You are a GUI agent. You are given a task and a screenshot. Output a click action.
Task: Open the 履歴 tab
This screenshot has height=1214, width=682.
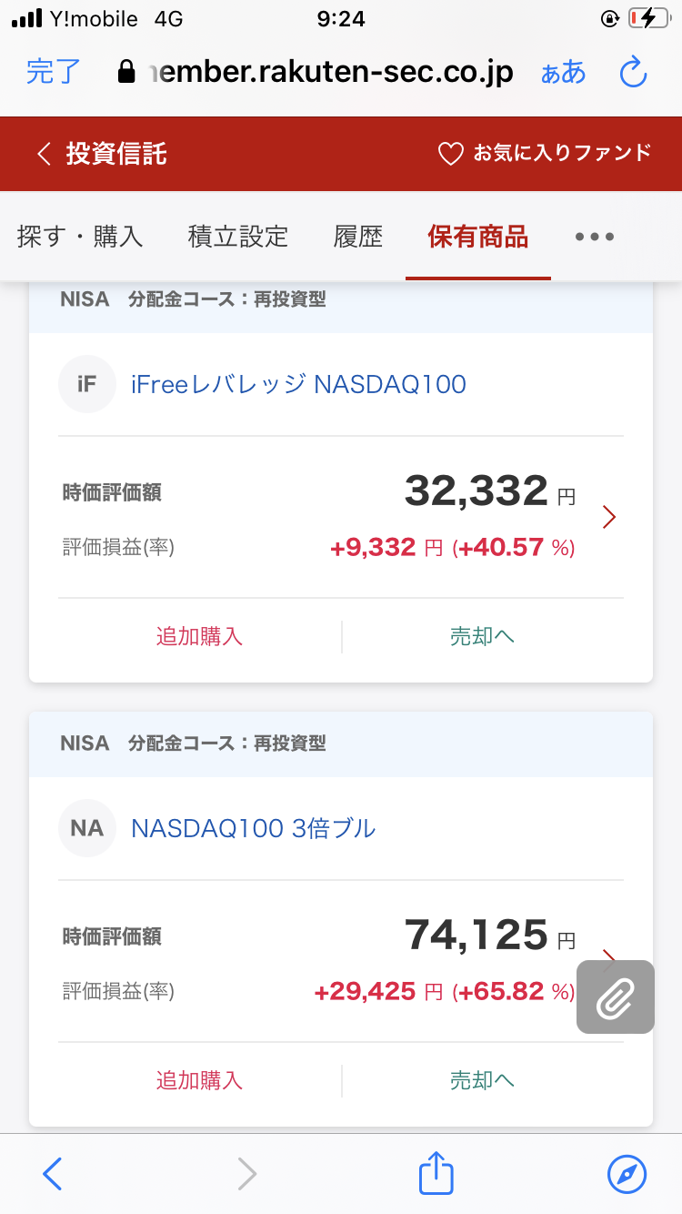(358, 238)
